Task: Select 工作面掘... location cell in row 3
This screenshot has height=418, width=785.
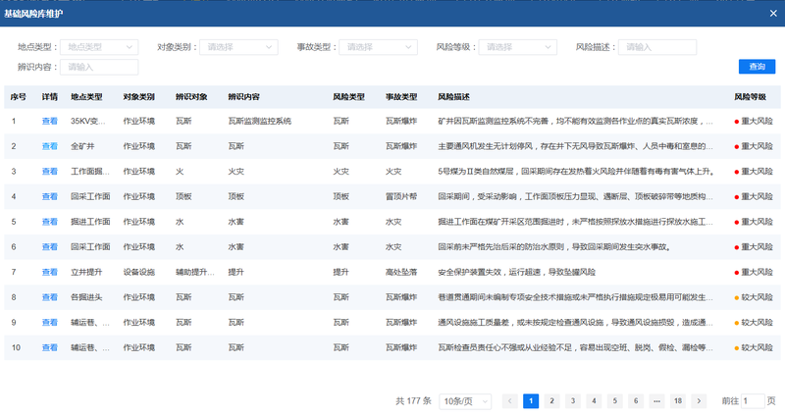Action: tap(90, 171)
